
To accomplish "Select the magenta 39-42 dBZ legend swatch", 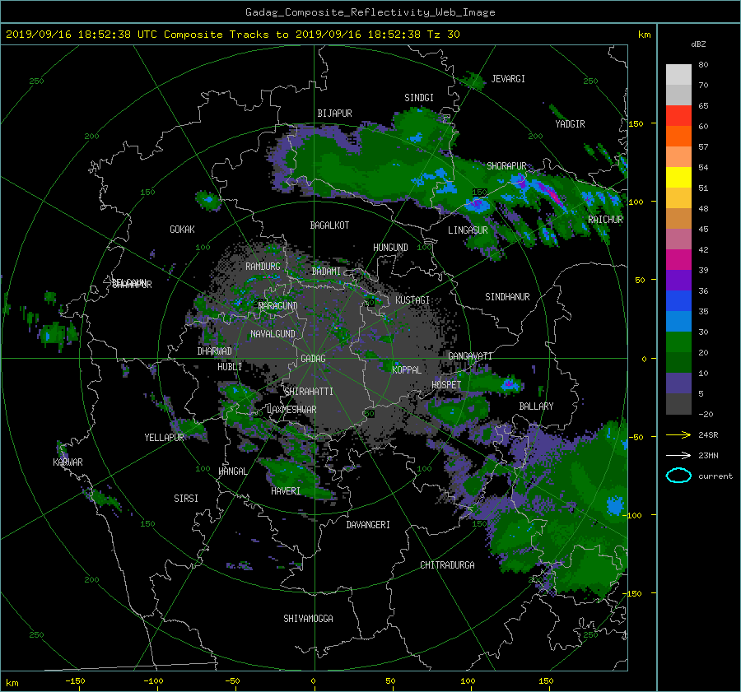I will click(x=678, y=260).
